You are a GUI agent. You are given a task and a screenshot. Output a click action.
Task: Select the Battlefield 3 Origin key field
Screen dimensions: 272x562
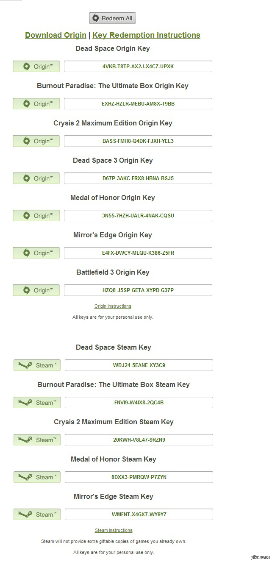[138, 290]
